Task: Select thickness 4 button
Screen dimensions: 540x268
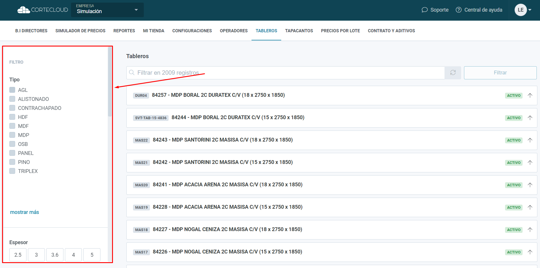Action: tap(73, 255)
